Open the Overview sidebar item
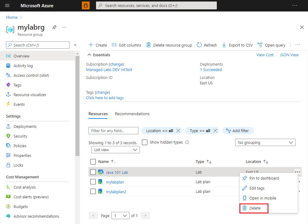This screenshot has width=308, height=224. tap(37, 56)
